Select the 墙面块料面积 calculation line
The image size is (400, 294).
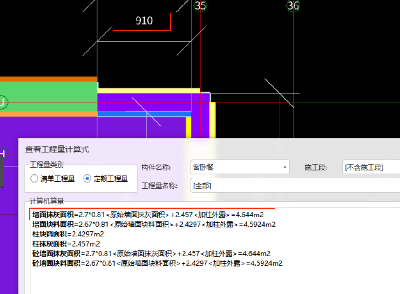point(137,224)
